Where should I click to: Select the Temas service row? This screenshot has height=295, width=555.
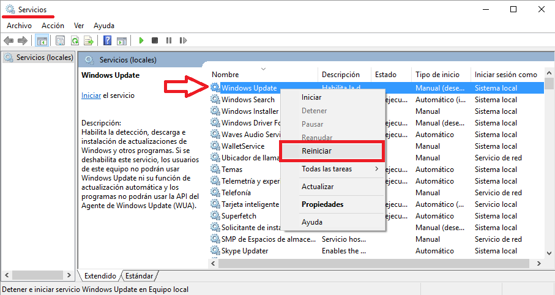[x=377, y=170]
